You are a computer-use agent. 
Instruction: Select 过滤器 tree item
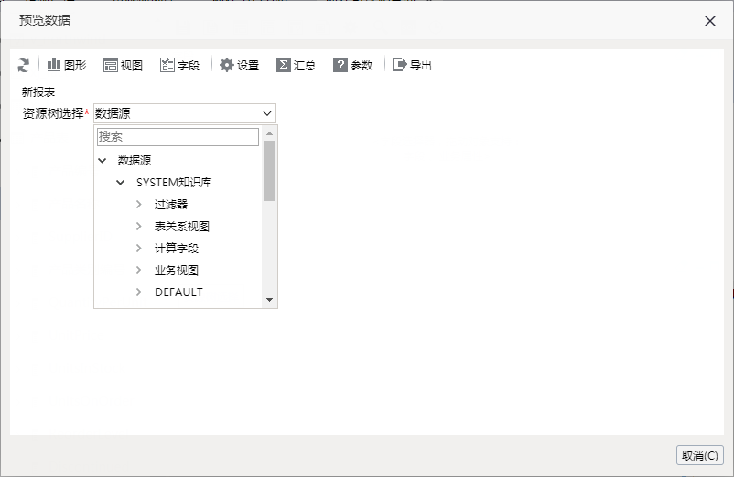point(171,204)
